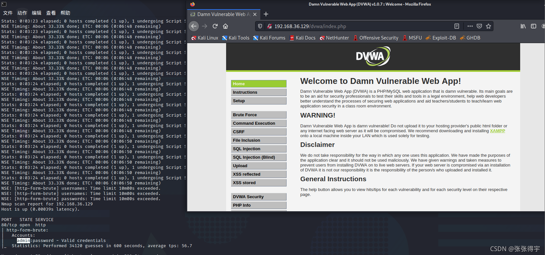Reload the DVWA page
545x255 pixels.
pos(215,26)
